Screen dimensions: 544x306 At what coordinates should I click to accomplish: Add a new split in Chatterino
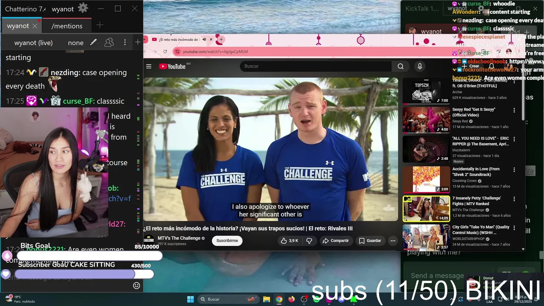click(x=138, y=42)
